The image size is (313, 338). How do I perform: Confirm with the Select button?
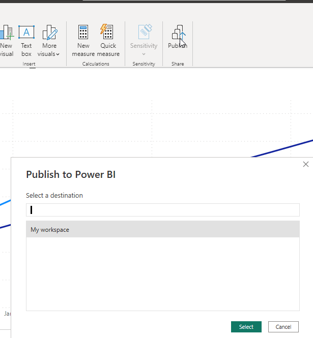pyautogui.click(x=246, y=327)
